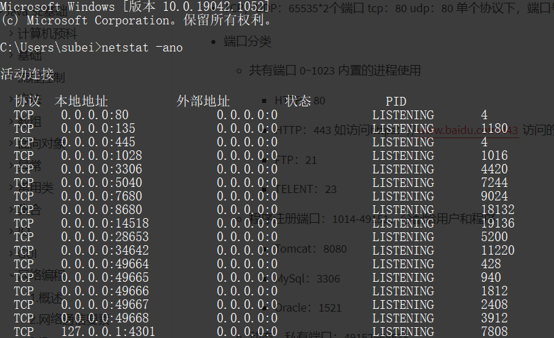Click the 状态 column header
554x338 pixels.
[x=298, y=101]
